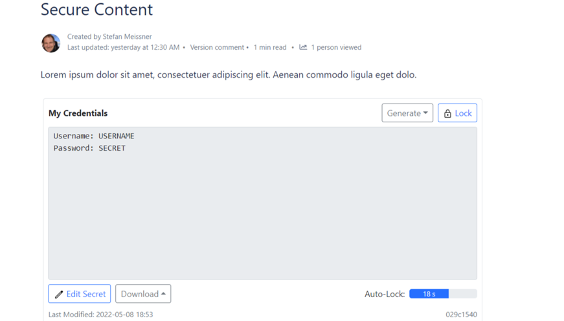564x321 pixels.
Task: Open the author link Stefan Meissner
Action: [127, 37]
